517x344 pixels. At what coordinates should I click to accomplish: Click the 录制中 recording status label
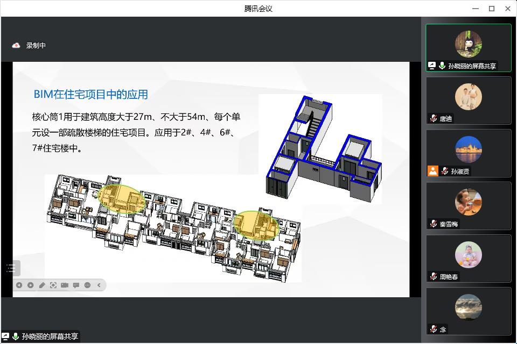(x=36, y=46)
